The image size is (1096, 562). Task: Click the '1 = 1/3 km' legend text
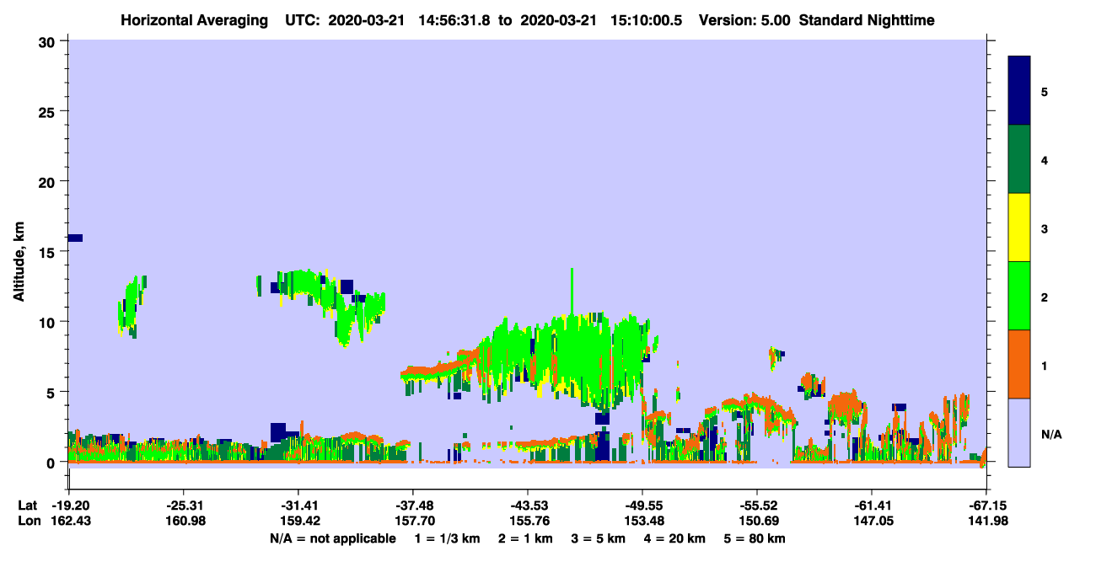(x=447, y=538)
